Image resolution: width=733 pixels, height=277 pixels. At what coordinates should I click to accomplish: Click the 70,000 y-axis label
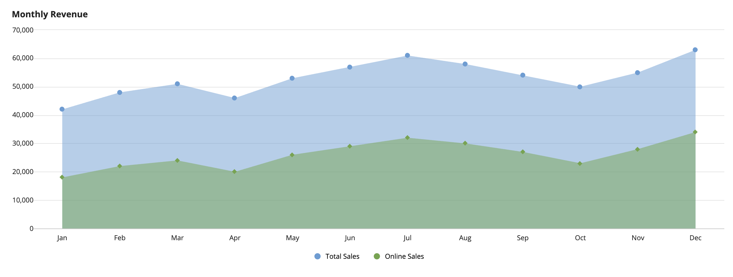coord(23,30)
